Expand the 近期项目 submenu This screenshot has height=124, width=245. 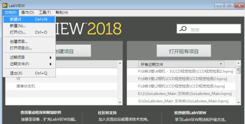[x=29, y=57]
